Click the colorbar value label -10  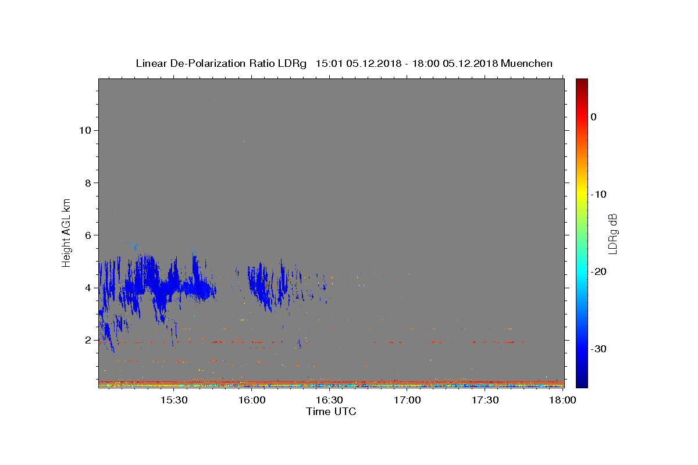[x=600, y=194]
